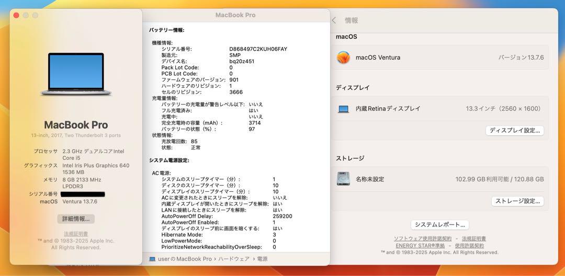565x276 pixels.
Task: Click battery serial D868497C2KUH06FAY
Action: point(258,49)
